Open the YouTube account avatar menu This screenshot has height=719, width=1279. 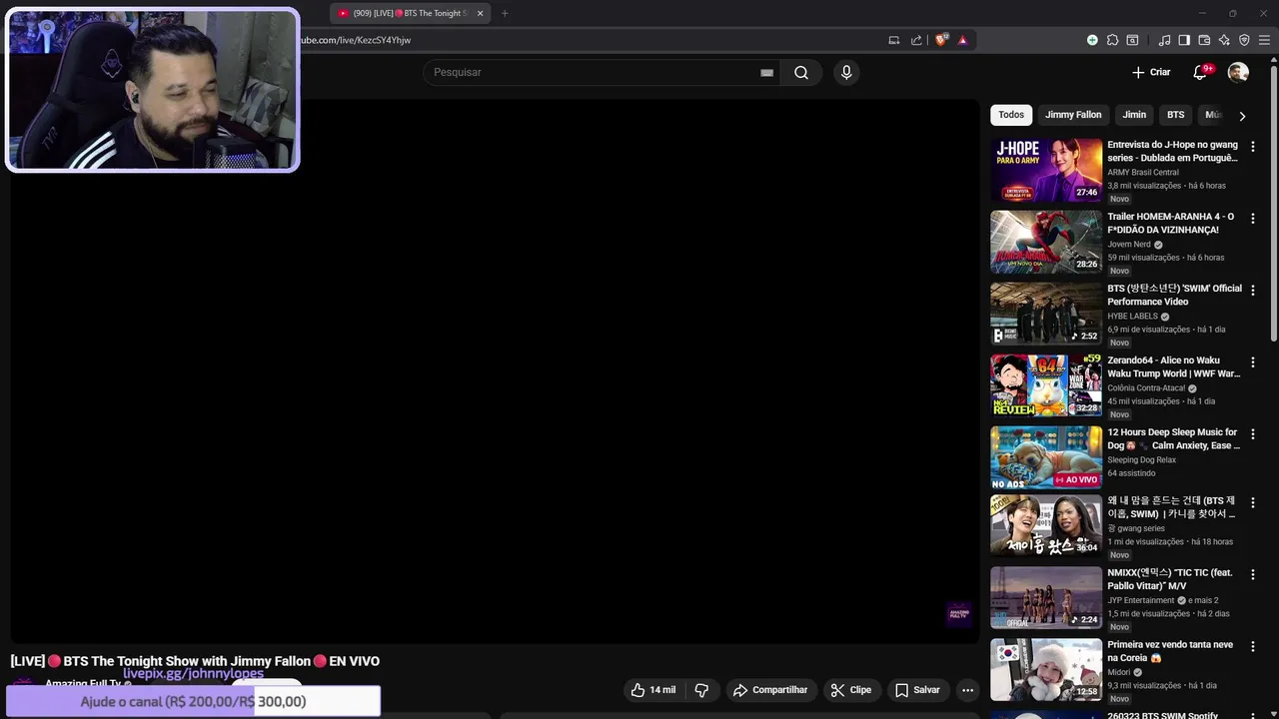tap(1238, 72)
